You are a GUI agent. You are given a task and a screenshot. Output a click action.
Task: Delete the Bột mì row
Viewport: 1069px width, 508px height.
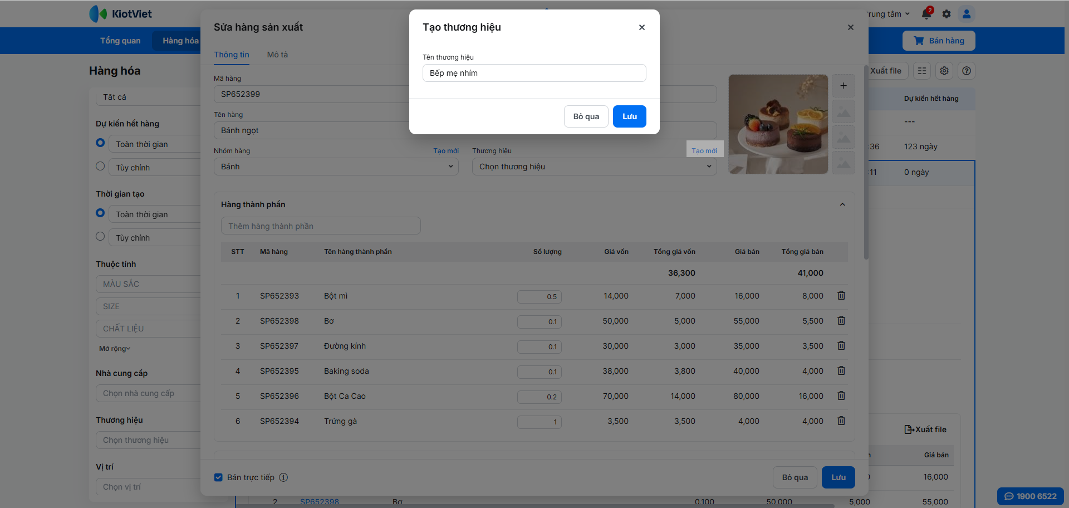pos(841,296)
